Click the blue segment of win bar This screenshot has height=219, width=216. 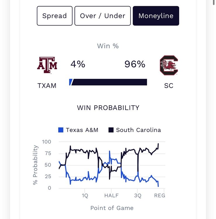pos(70,82)
